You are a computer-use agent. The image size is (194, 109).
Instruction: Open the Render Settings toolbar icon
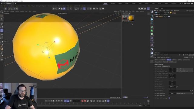pyautogui.click(x=145, y=9)
